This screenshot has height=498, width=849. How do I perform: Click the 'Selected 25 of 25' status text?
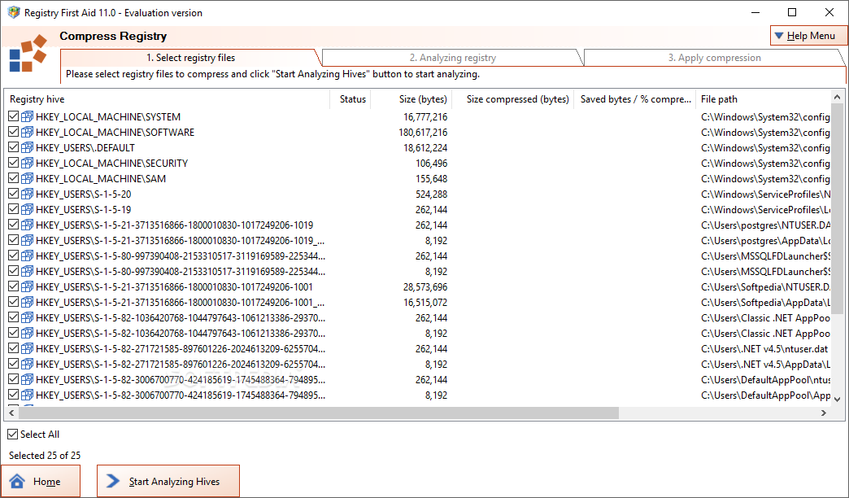click(45, 455)
